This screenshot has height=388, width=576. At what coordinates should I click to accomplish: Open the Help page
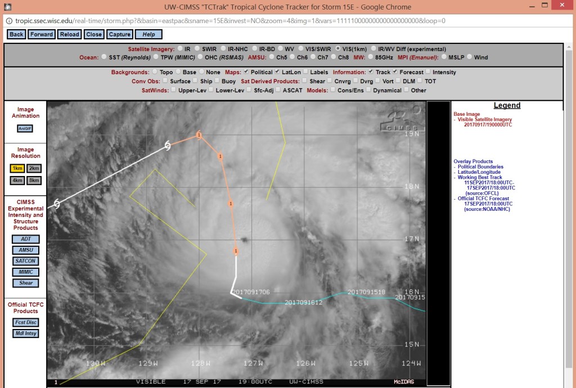148,34
